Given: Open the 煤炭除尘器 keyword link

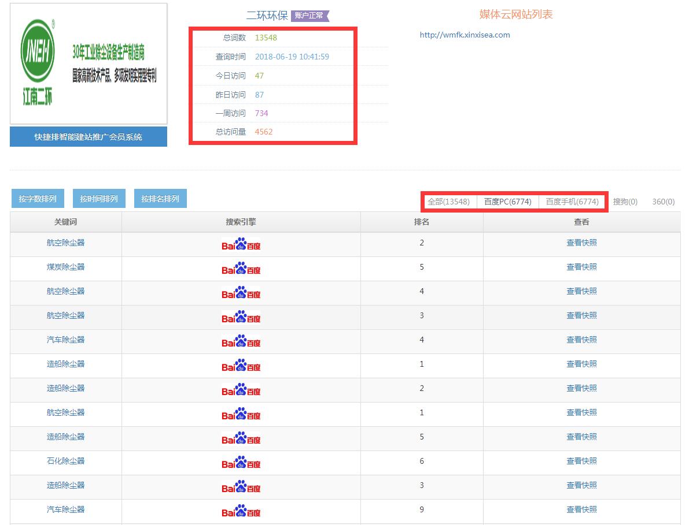Looking at the screenshot, I should [65, 267].
